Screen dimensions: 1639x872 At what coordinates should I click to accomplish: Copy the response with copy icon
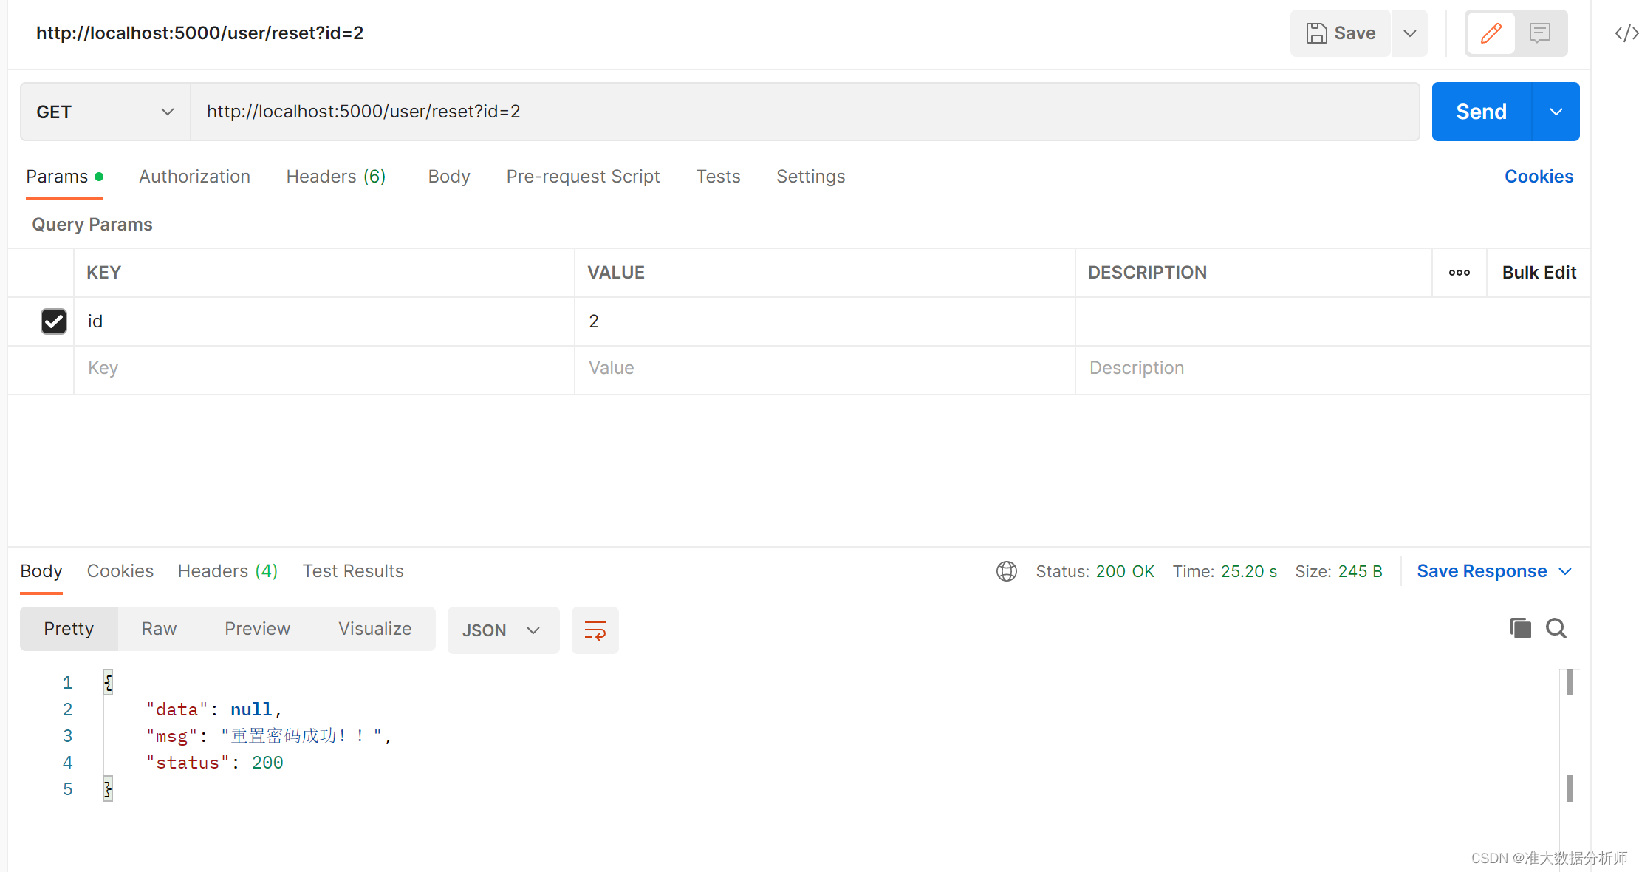(x=1520, y=628)
